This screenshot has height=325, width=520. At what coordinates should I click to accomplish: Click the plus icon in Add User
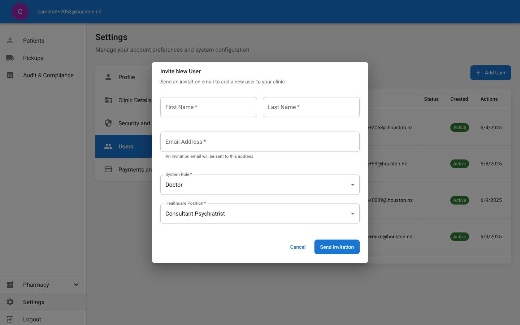(478, 73)
